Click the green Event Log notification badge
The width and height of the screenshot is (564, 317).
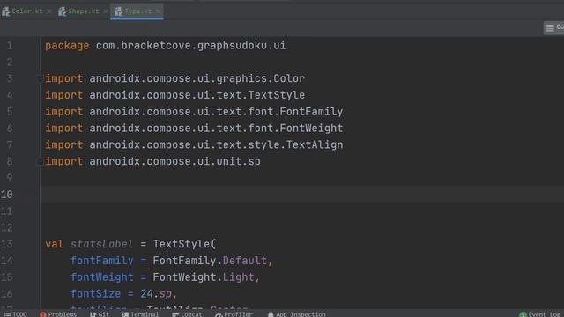coord(523,314)
